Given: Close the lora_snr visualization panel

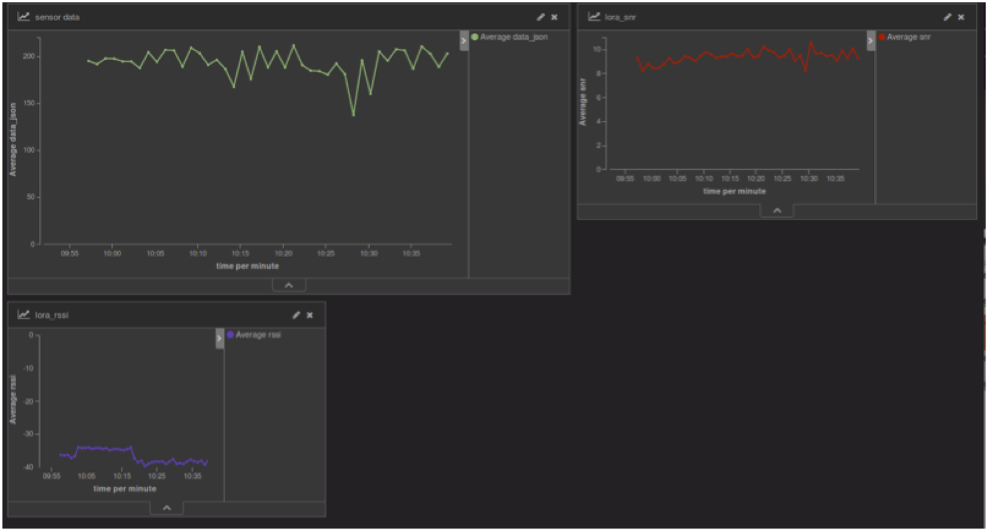Looking at the screenshot, I should tap(961, 17).
